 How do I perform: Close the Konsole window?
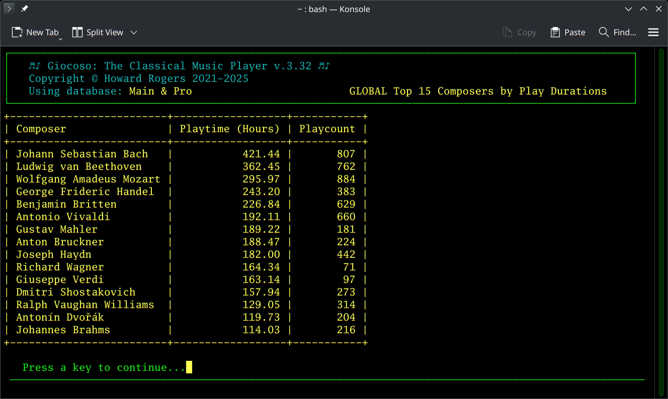tap(658, 9)
